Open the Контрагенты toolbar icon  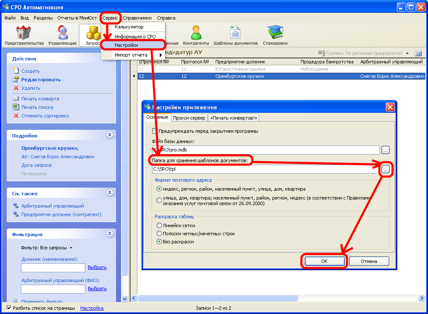pos(196,35)
